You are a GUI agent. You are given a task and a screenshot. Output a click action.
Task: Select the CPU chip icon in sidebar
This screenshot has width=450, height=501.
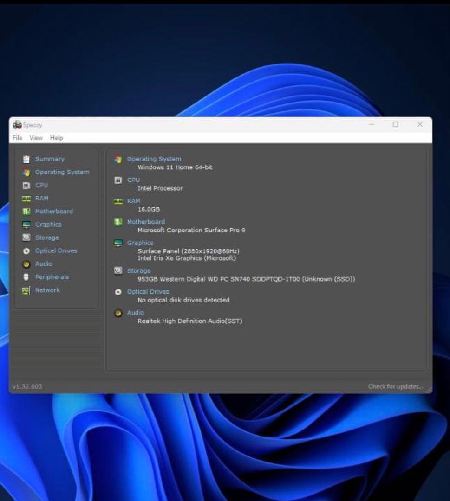tap(26, 186)
